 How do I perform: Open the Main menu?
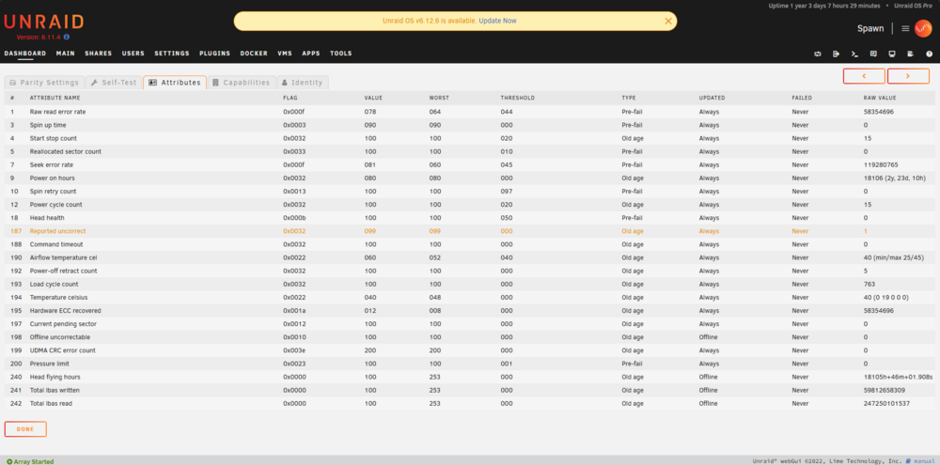tap(66, 54)
